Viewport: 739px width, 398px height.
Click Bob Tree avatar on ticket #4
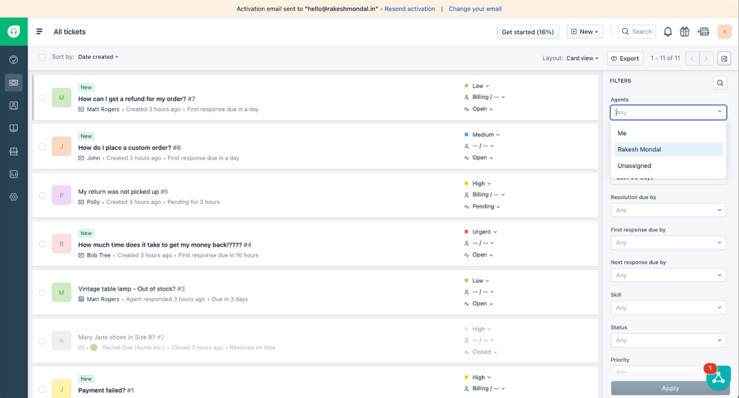click(x=61, y=244)
